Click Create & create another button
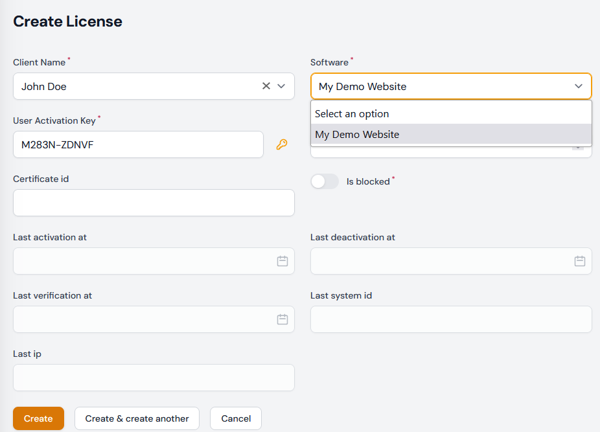 [137, 418]
